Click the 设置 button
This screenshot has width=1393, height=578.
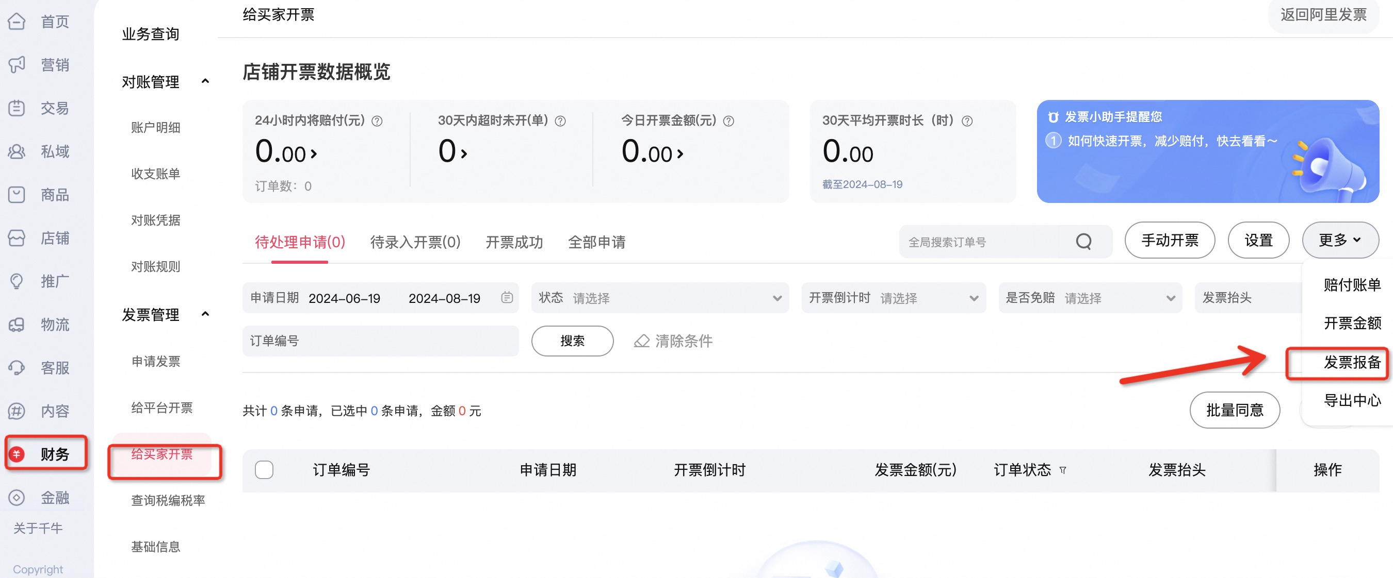pyautogui.click(x=1258, y=241)
